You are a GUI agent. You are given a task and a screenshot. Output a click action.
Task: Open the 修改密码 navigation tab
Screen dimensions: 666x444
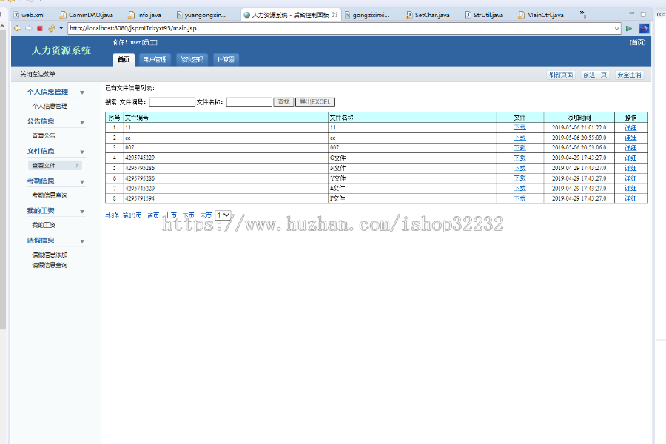(192, 60)
